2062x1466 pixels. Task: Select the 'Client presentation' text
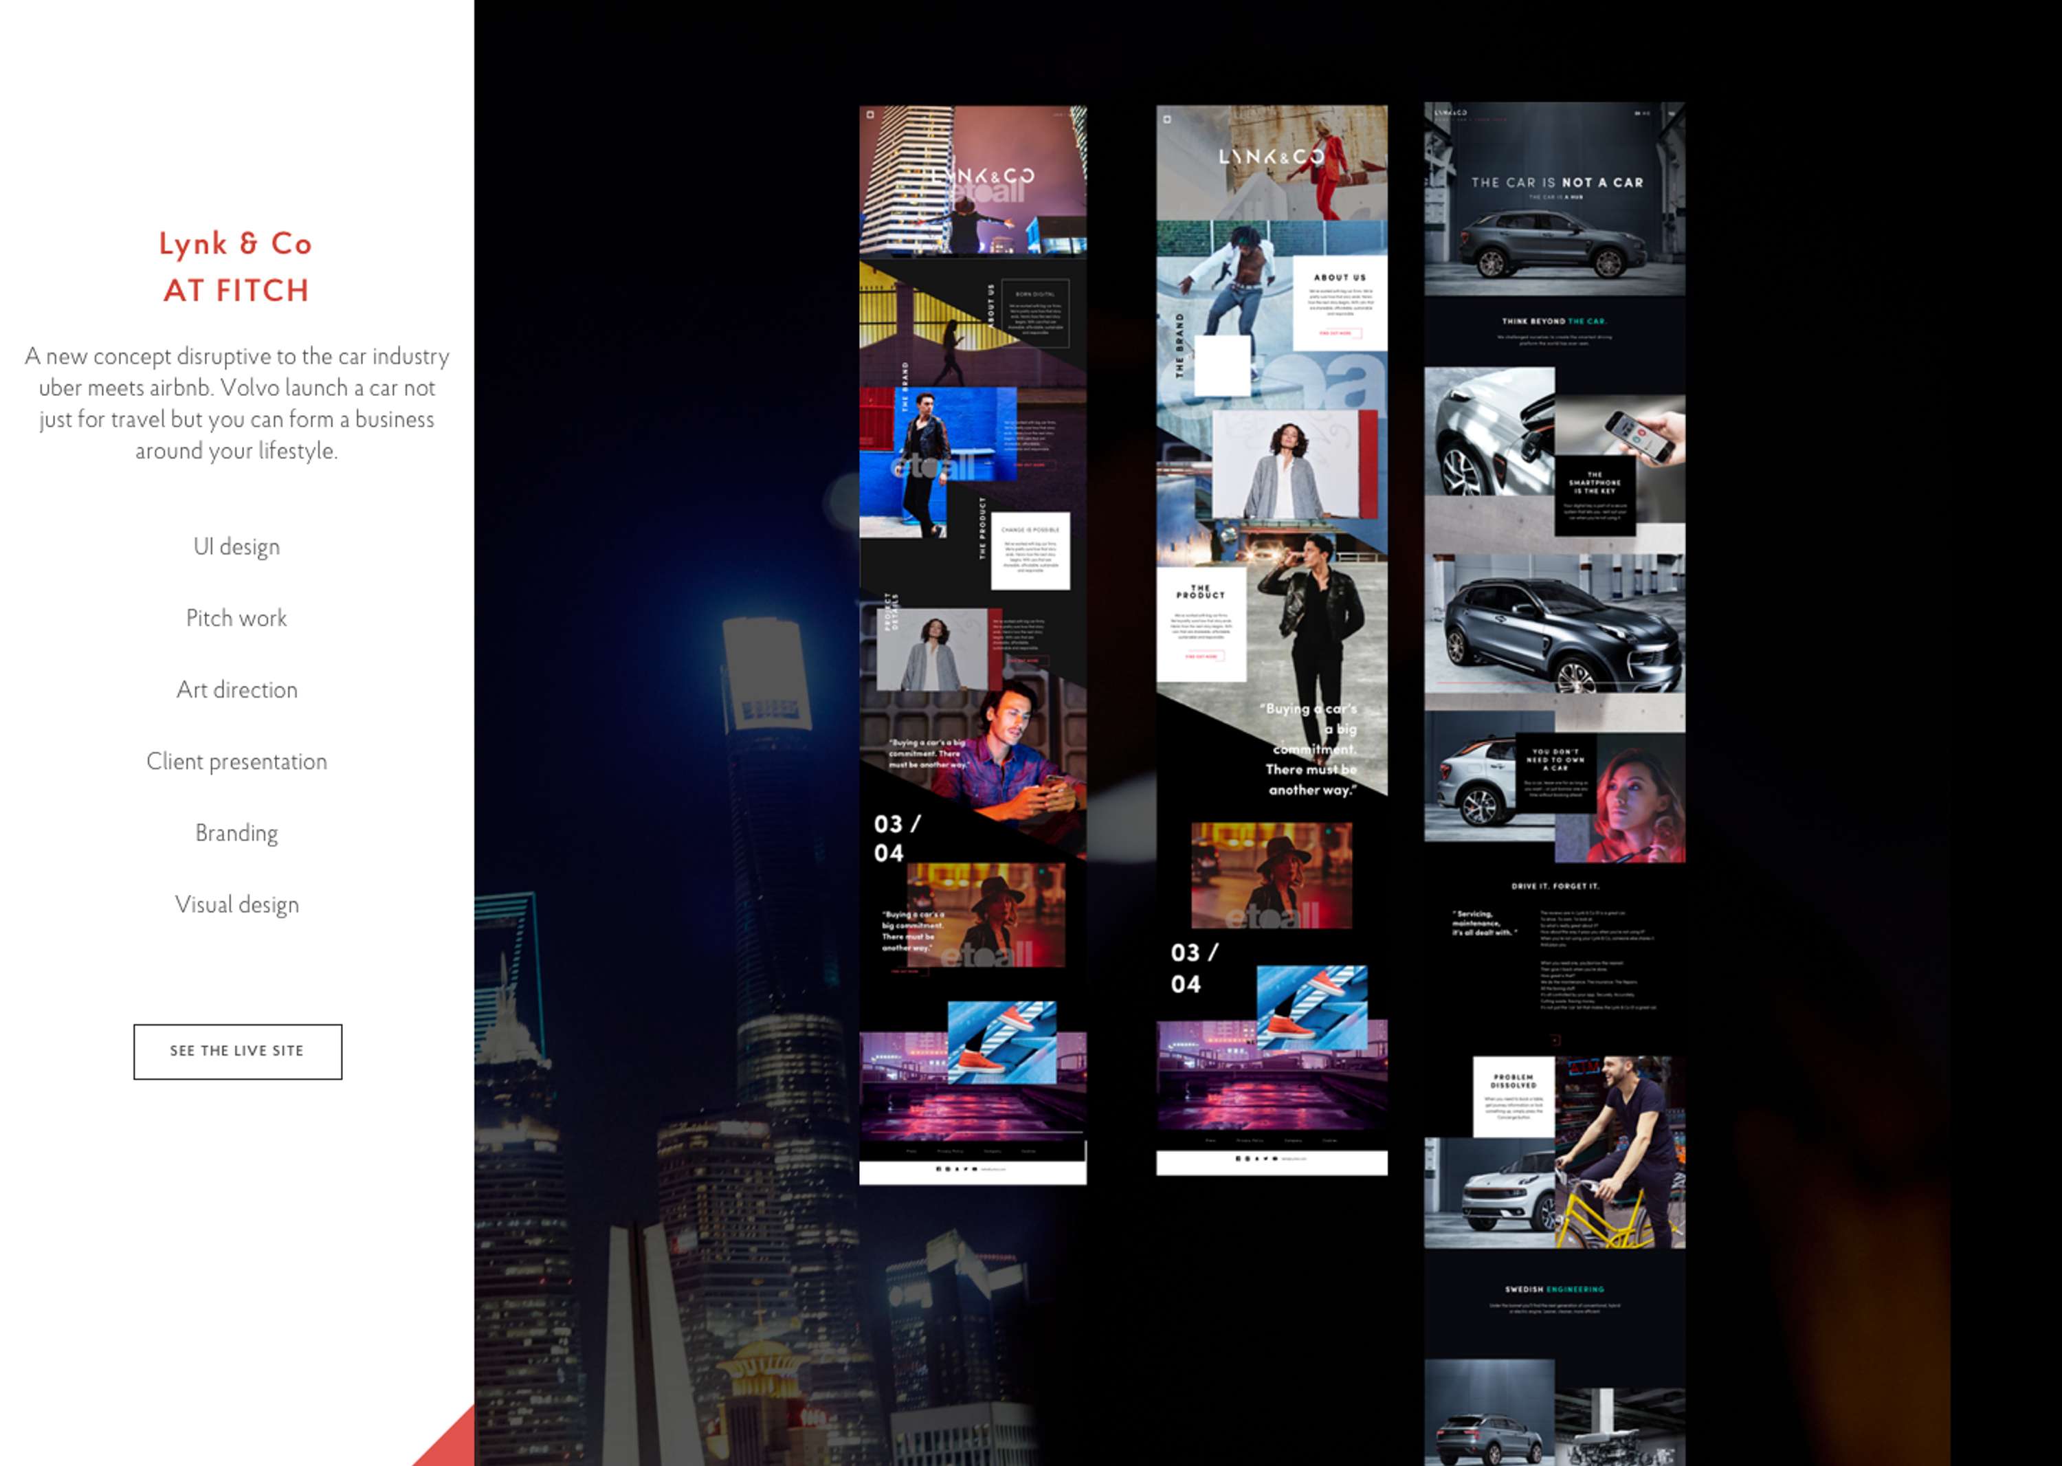tap(236, 762)
